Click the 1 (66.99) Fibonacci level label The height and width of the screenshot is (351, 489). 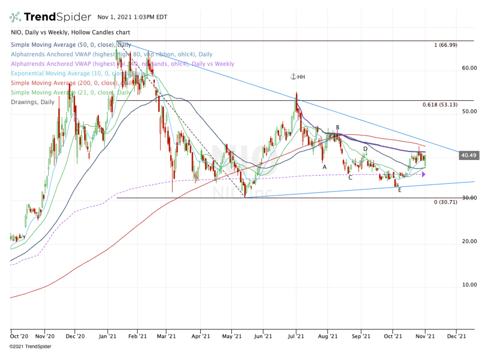pyautogui.click(x=445, y=45)
